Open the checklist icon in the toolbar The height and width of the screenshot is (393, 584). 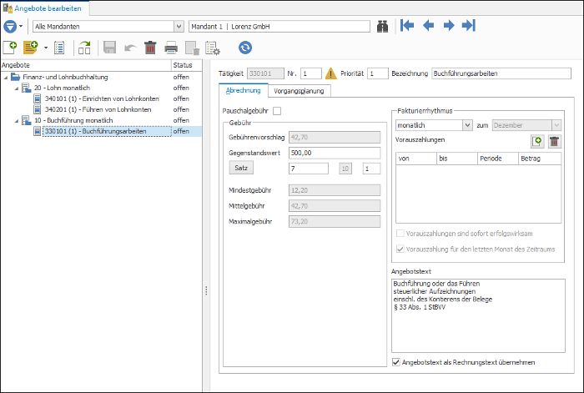[x=59, y=48]
